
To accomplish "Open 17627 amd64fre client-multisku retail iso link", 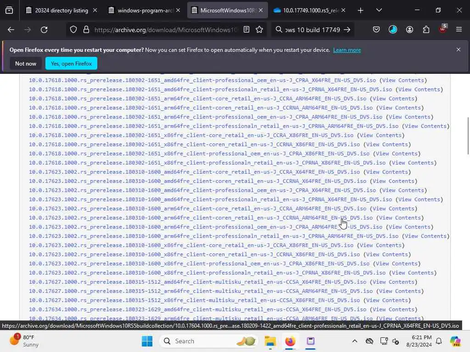I will click(x=197, y=282).
